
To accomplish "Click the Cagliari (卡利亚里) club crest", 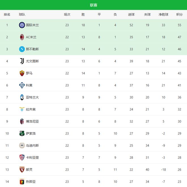I will click(x=22, y=158).
